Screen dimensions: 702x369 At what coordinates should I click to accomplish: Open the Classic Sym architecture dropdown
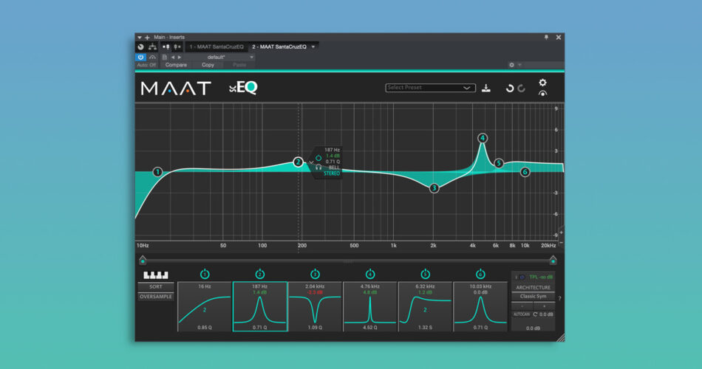533,296
